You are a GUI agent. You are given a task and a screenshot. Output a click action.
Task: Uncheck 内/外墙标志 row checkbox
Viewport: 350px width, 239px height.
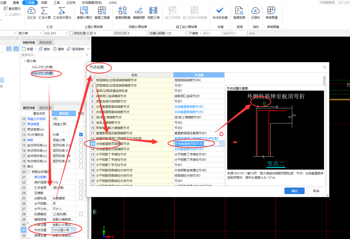click(81, 135)
